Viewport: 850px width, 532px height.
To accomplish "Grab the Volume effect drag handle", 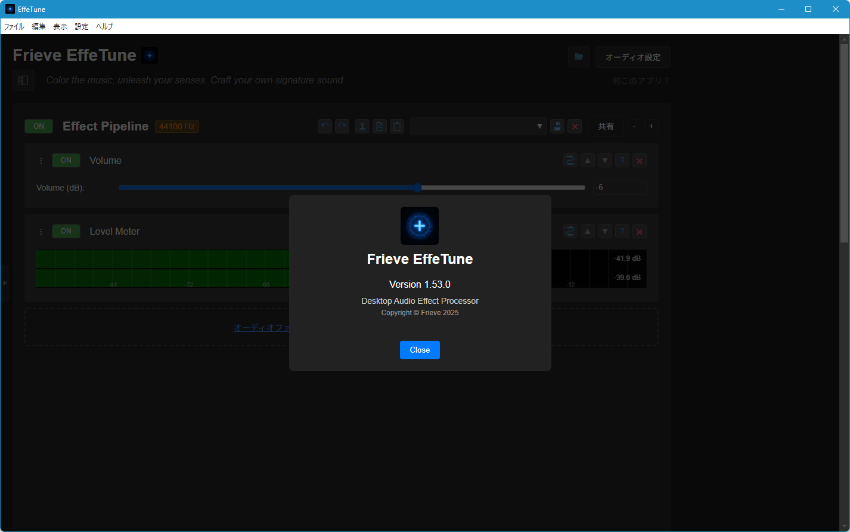I will pyautogui.click(x=41, y=160).
